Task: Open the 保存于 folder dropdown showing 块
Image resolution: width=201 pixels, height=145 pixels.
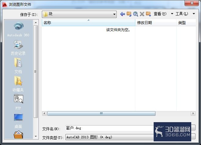Action: click(x=79, y=14)
